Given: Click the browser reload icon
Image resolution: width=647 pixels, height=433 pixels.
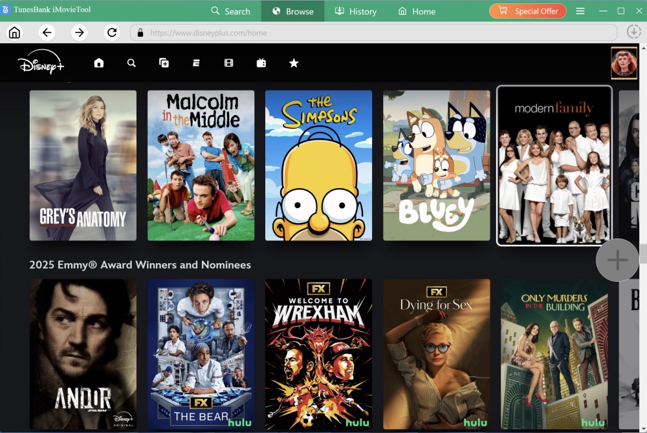Looking at the screenshot, I should tap(112, 33).
